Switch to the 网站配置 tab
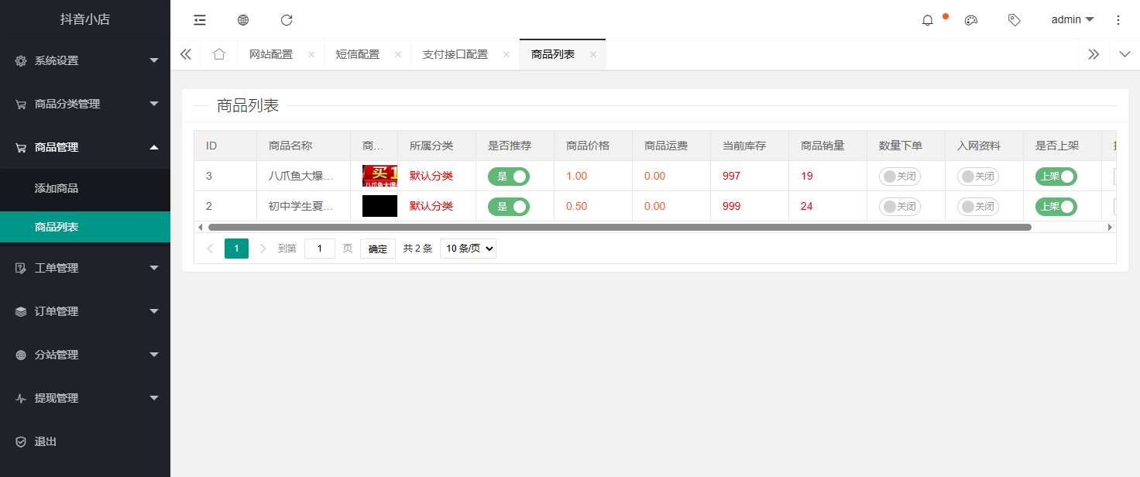This screenshot has height=477, width=1140. (271, 54)
